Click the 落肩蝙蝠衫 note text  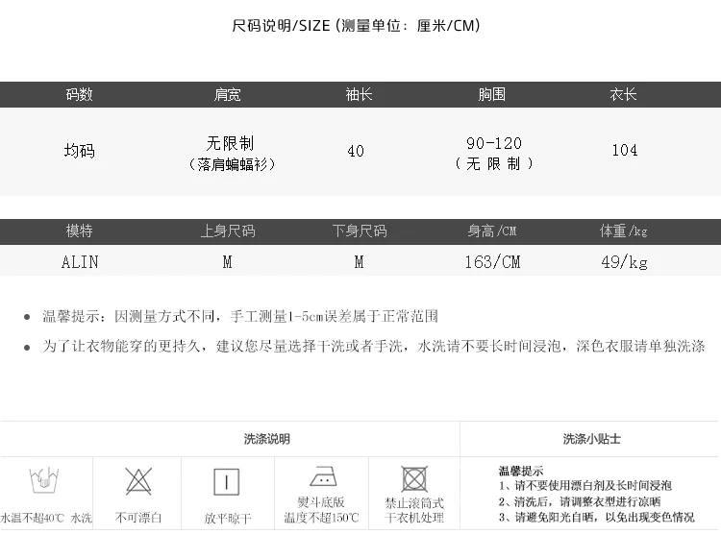coord(232,164)
